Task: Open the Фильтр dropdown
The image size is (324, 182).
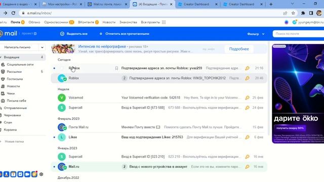Action: [256, 34]
